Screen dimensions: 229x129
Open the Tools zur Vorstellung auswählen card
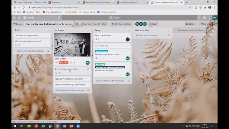tap(72, 79)
